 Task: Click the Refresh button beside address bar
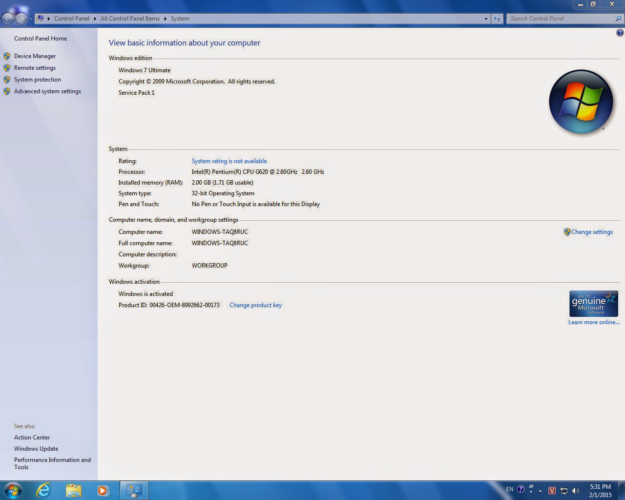497,19
